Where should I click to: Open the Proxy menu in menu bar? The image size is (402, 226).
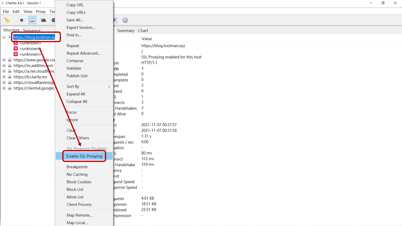click(x=41, y=12)
